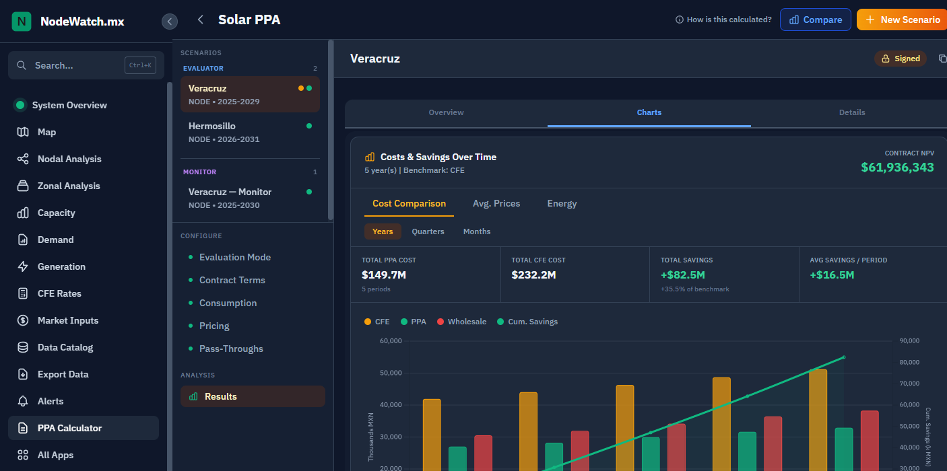This screenshot has height=471, width=947.
Task: Open the Map page from the sidebar
Action: tap(84, 132)
